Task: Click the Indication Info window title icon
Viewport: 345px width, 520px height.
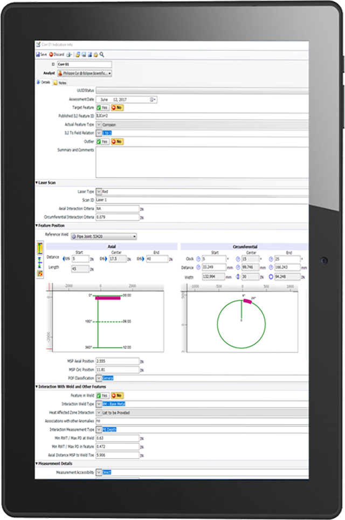Action: click(x=38, y=44)
